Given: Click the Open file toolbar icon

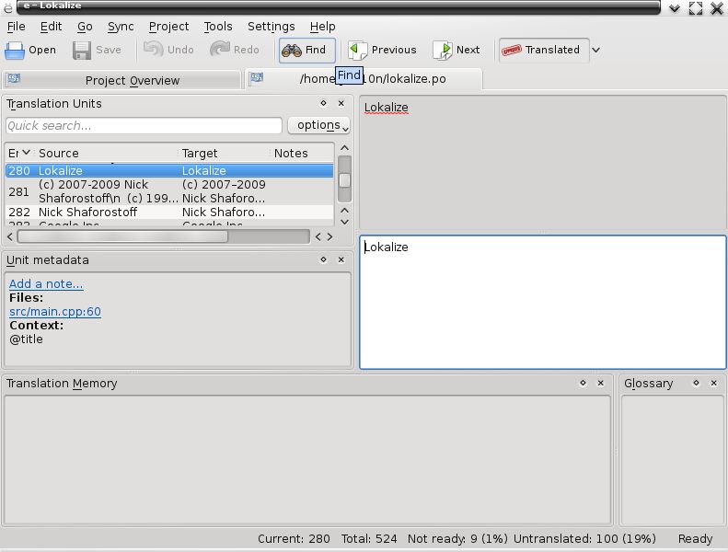Looking at the screenshot, I should (15, 50).
